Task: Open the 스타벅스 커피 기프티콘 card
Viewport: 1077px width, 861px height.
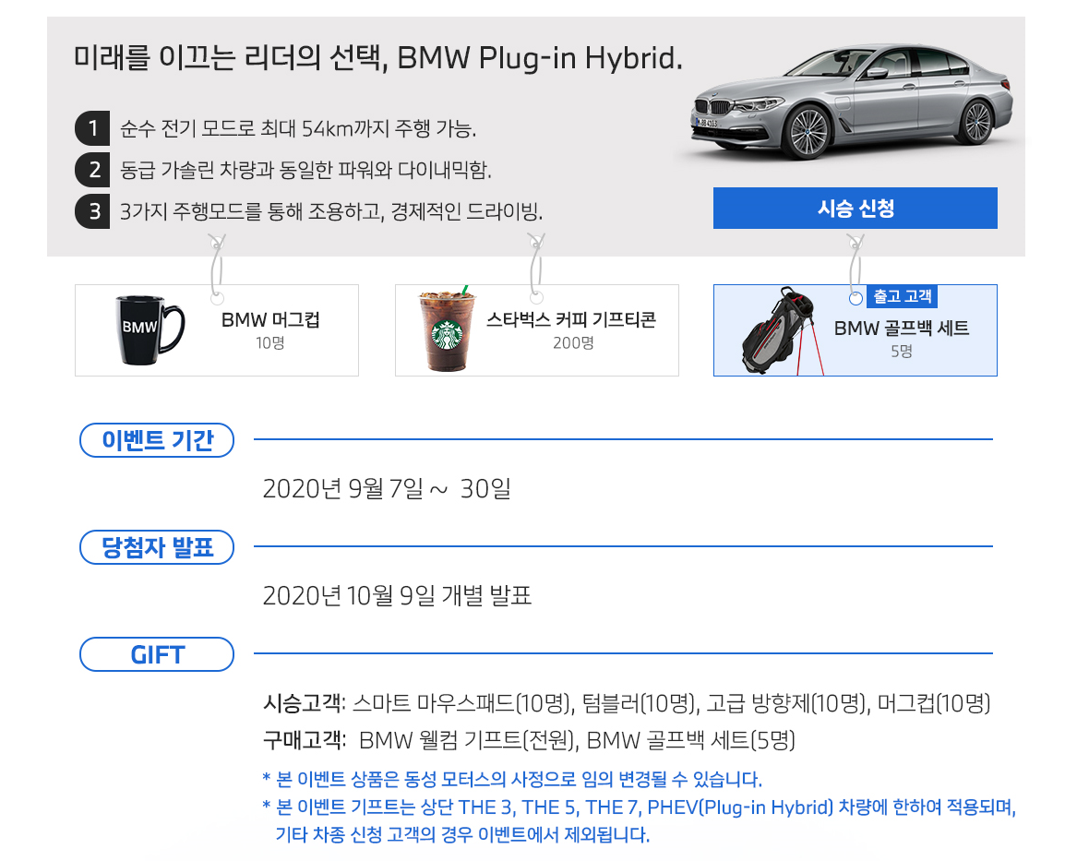Action: pyautogui.click(x=536, y=330)
